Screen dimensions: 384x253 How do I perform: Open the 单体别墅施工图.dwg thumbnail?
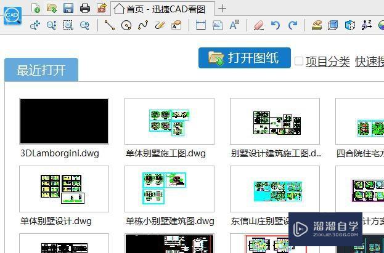coord(170,121)
